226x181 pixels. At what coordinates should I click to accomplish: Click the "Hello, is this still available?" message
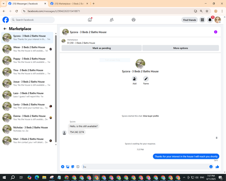coord(84,126)
